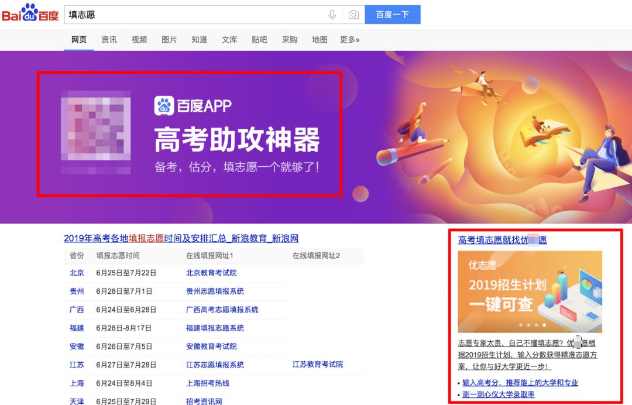Expand the 更多» menu
The image size is (632, 405).
[349, 39]
